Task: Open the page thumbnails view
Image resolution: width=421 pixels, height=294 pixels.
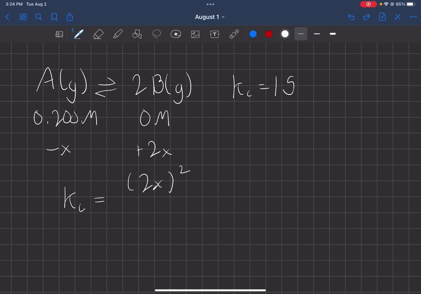Action: point(23,17)
